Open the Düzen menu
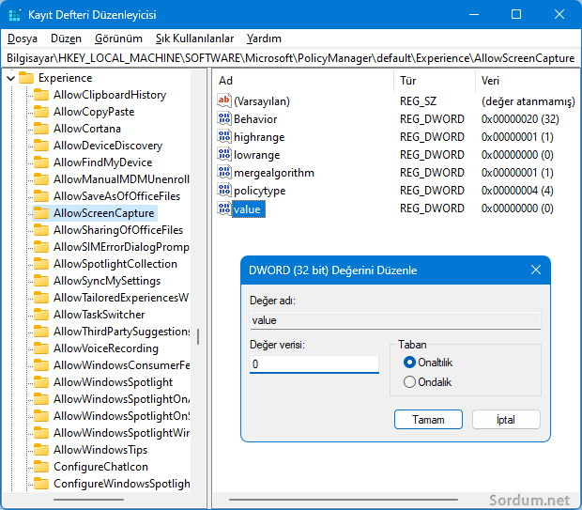 (x=66, y=39)
